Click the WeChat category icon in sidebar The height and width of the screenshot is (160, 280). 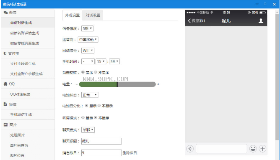tap(5, 13)
